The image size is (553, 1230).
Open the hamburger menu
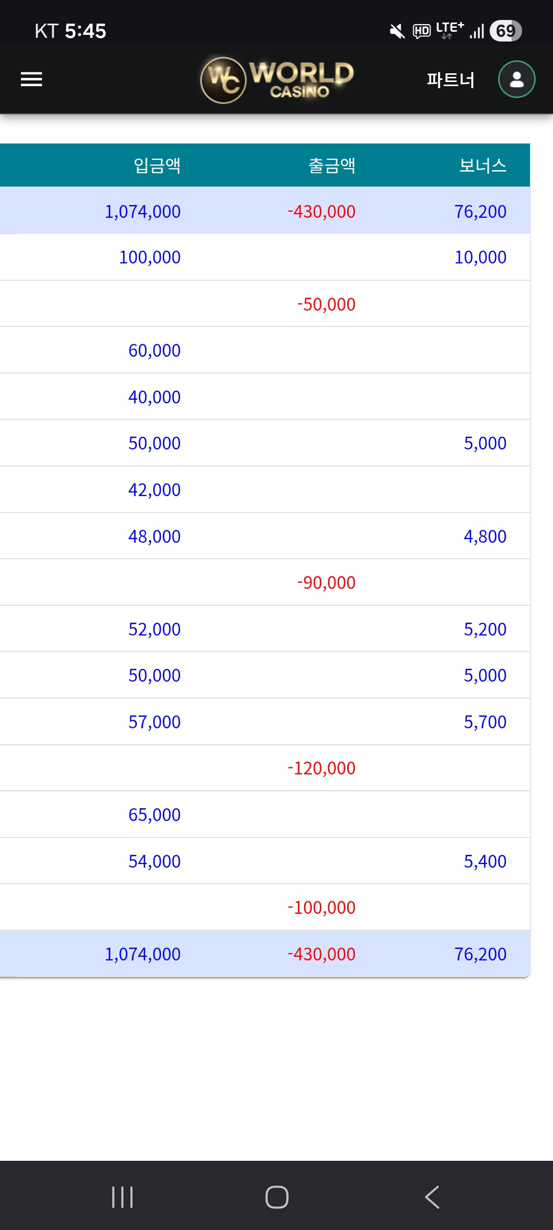31,79
